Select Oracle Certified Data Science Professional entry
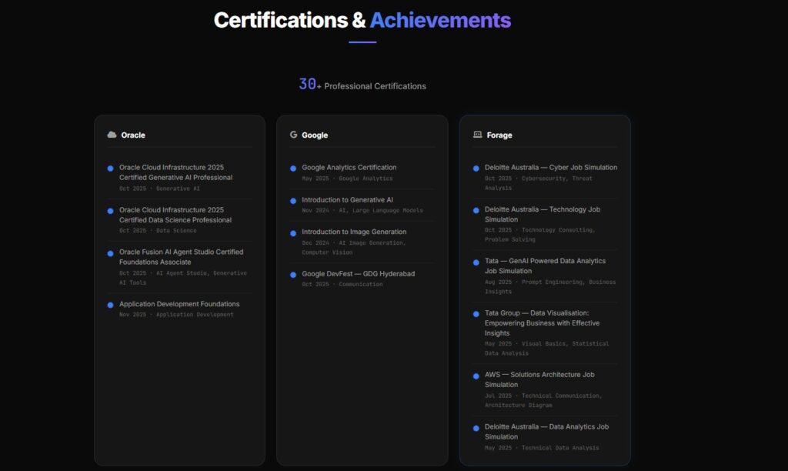788x471 pixels. pos(179,220)
